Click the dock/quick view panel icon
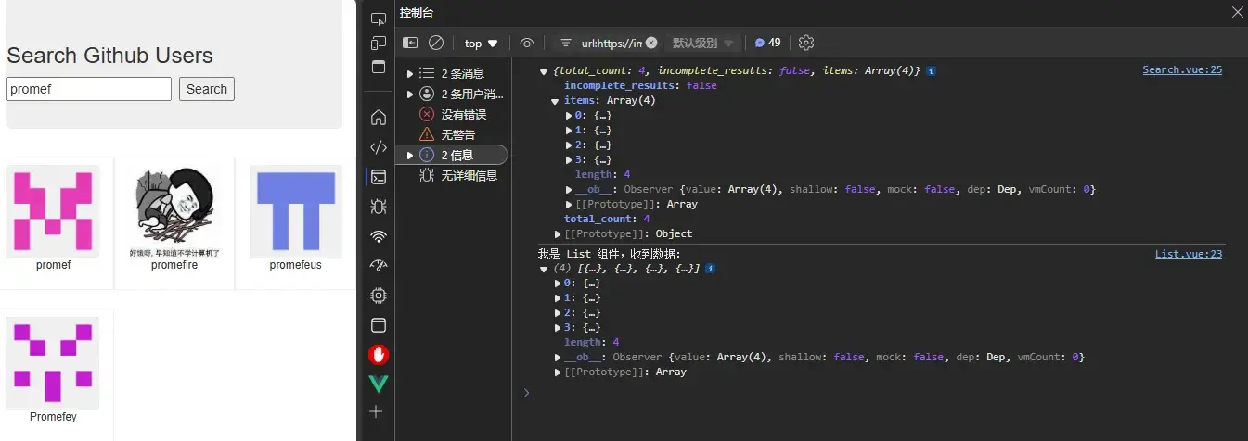1248x441 pixels. [378, 67]
